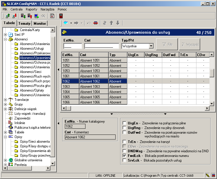
Task: Click the blue monitor with green arrow icon
Action: (x=37, y=16)
